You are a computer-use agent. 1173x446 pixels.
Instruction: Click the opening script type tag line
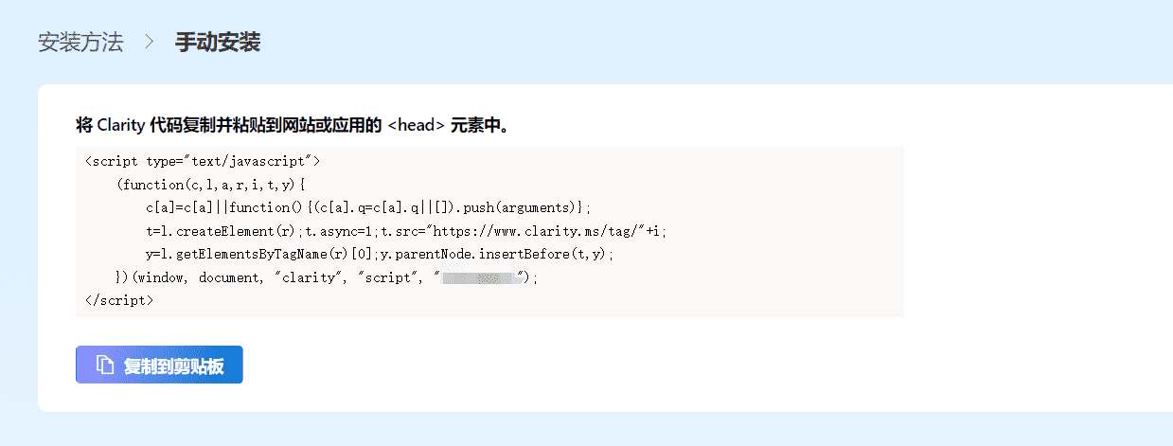[203, 161]
